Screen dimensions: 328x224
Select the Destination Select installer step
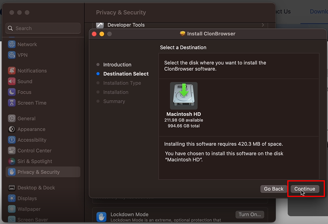(126, 74)
